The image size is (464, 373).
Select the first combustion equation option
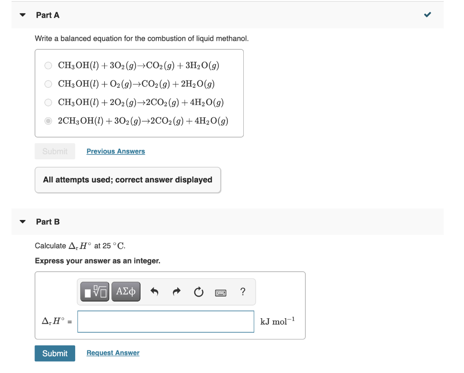pyautogui.click(x=48, y=65)
